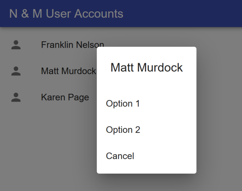Click the surname Nelson in the user list
This screenshot has width=242, height=191.
(90, 45)
